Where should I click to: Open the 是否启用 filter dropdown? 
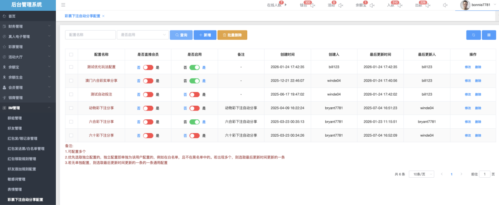click(142, 35)
